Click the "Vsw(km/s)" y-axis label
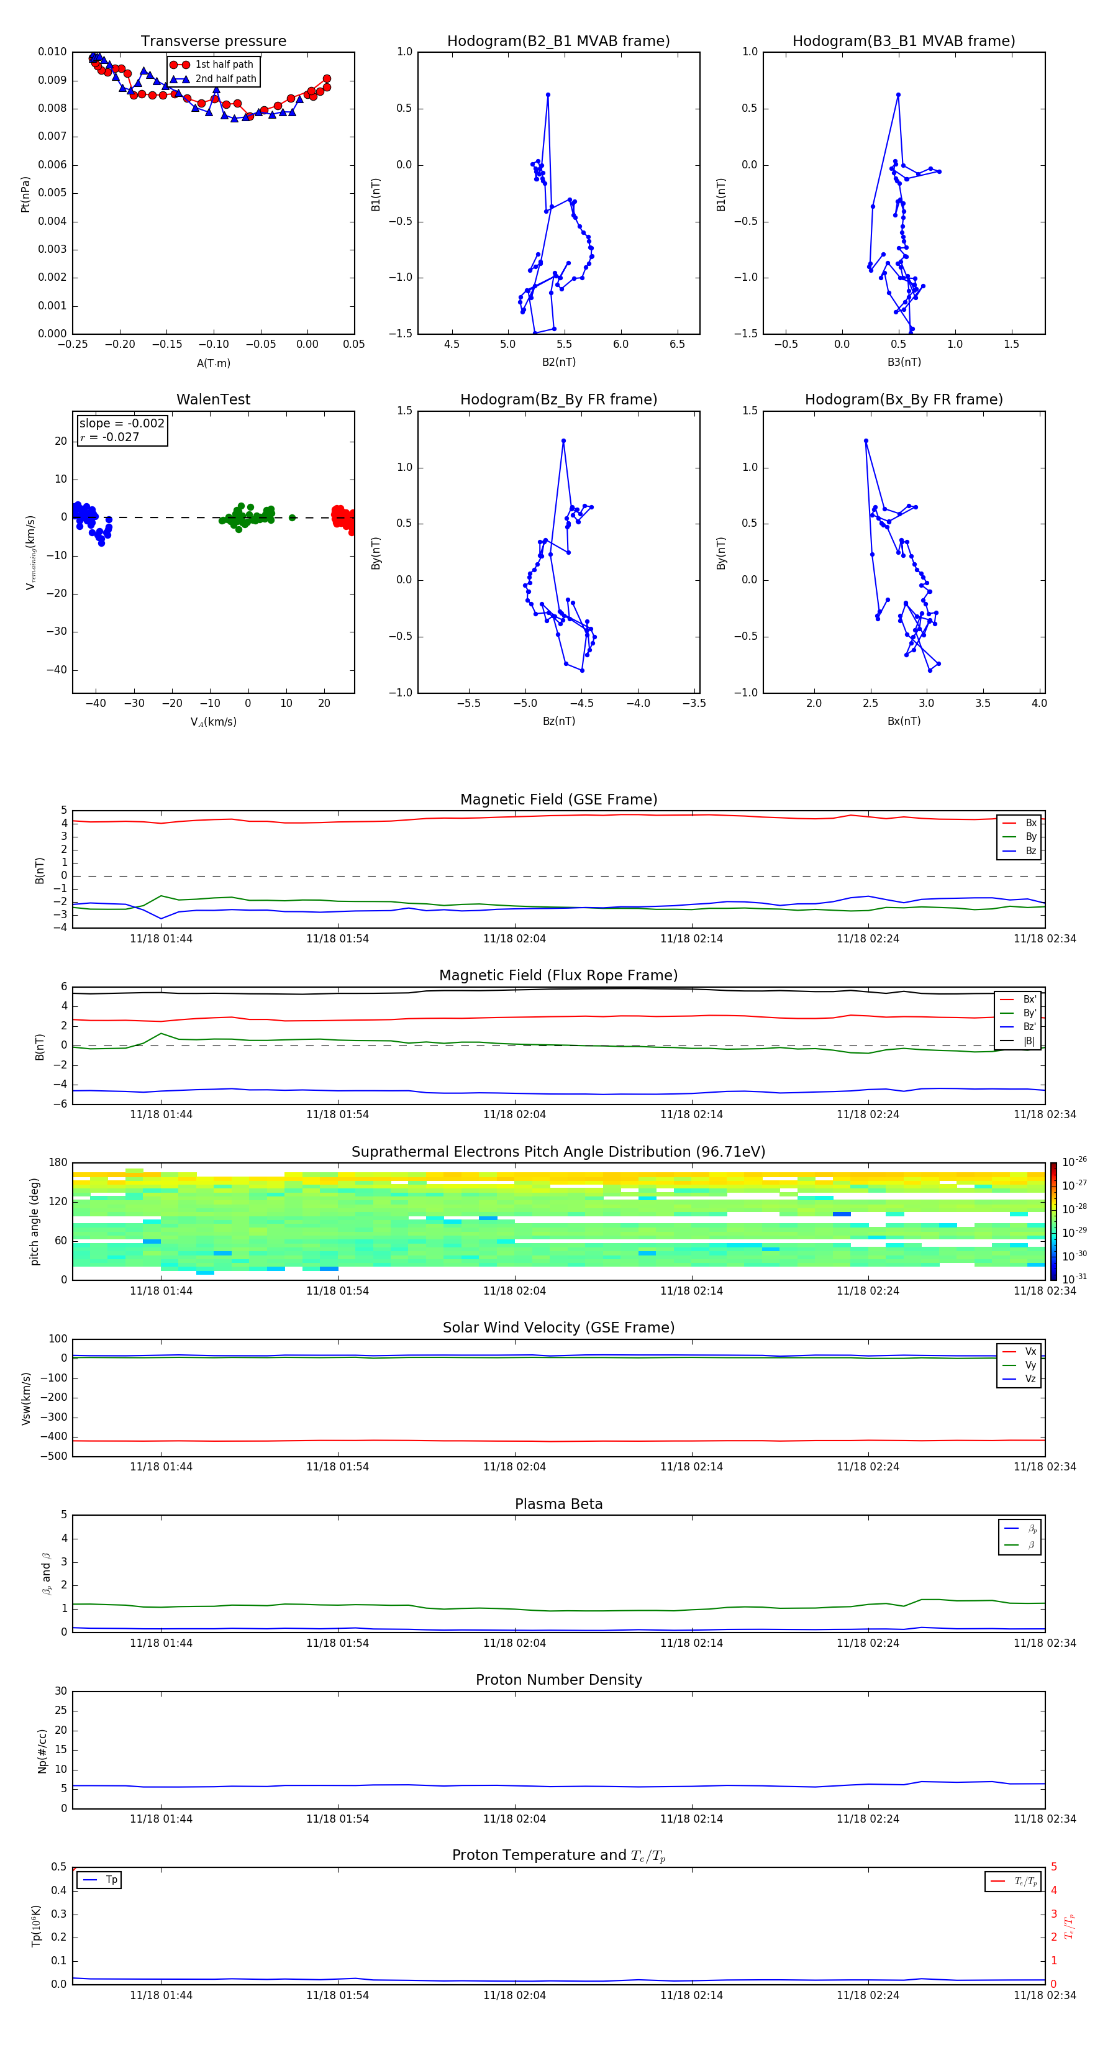 click(x=25, y=1398)
